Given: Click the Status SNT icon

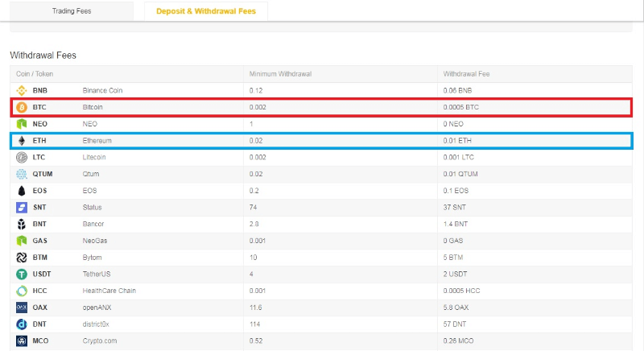Looking at the screenshot, I should 22,207.
